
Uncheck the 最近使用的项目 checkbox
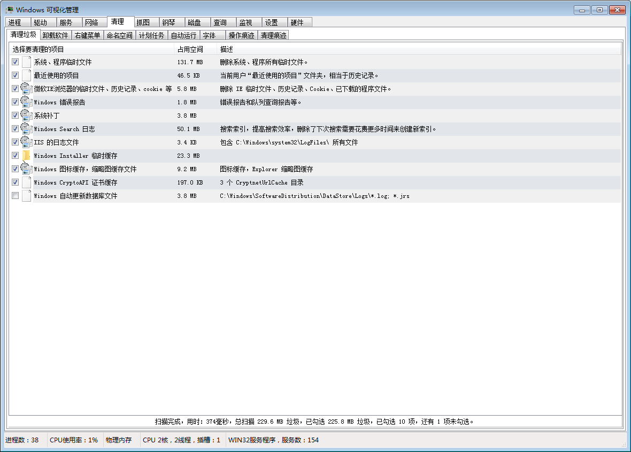tap(15, 75)
